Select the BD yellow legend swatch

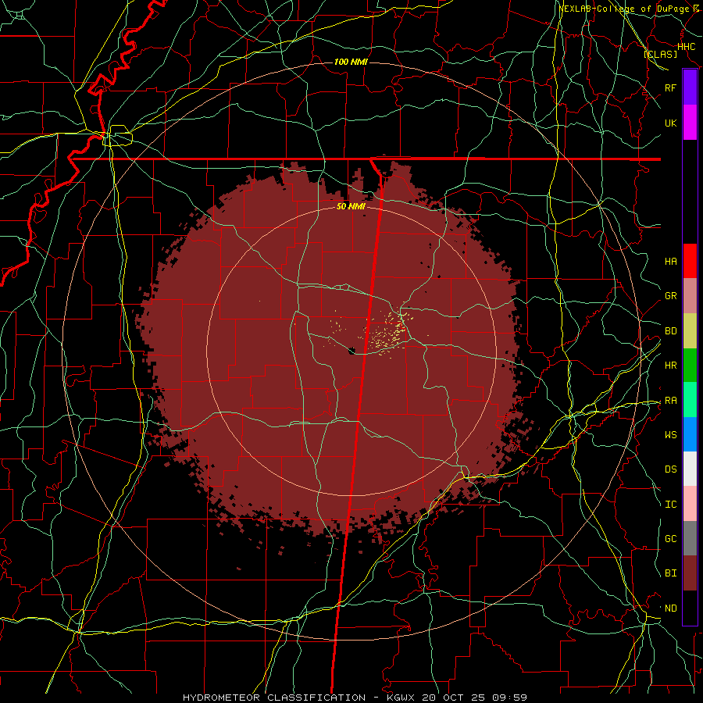click(690, 330)
